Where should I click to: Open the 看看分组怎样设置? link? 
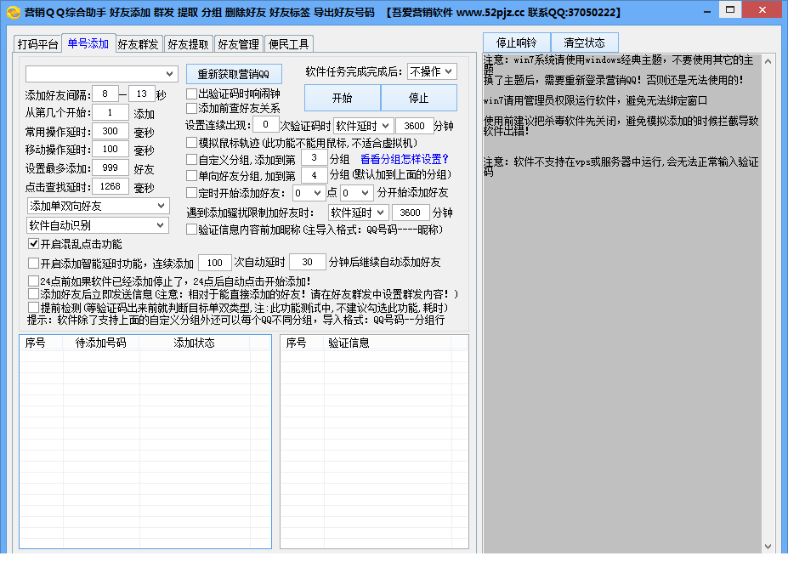[404, 159]
